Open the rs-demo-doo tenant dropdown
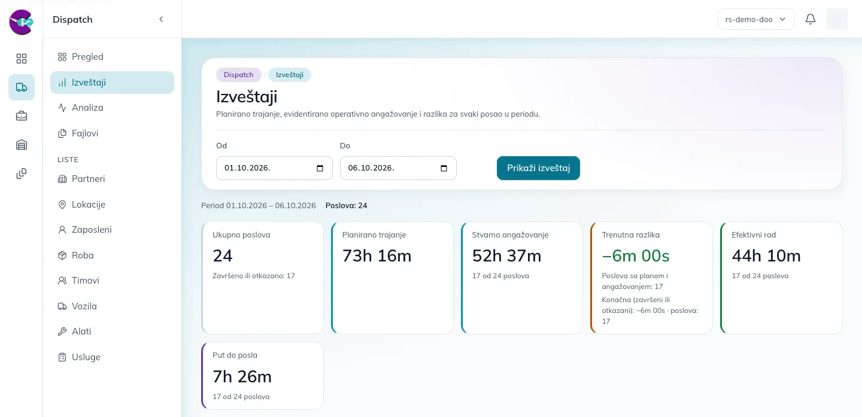 click(x=756, y=19)
